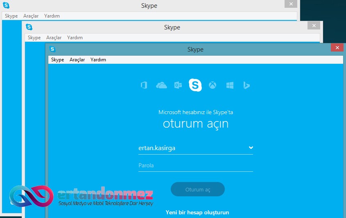This screenshot has height=218, width=346.
Task: Click the OneDrive cloud icon
Action: (161, 85)
